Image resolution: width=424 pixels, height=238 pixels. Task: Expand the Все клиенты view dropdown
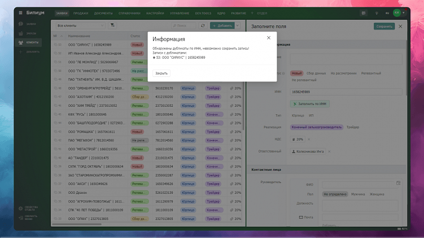tap(102, 25)
